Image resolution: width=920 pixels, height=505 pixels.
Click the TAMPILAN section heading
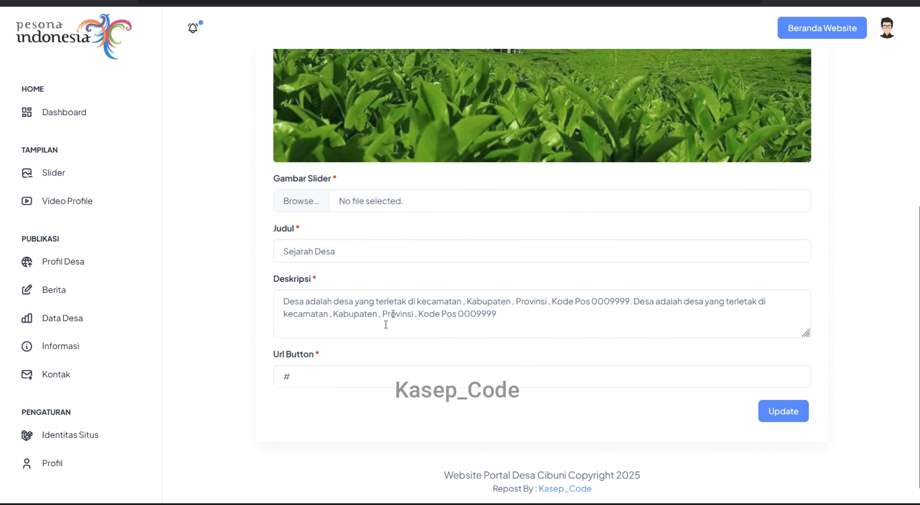[40, 150]
